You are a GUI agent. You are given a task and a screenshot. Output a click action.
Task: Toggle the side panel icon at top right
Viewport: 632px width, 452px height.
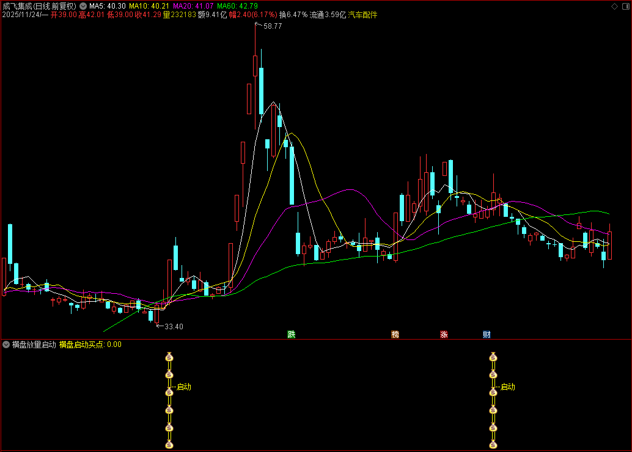pyautogui.click(x=626, y=6)
